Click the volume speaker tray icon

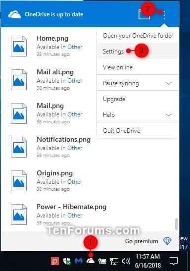click(126, 261)
